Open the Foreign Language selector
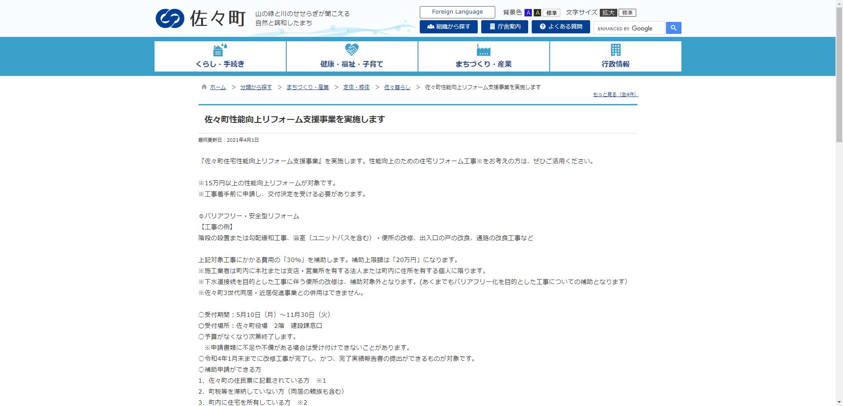Viewport: 843px width, 406px height. tap(458, 12)
